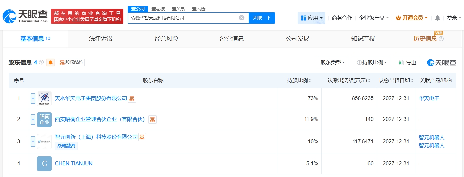Open equity structure icon next to 智元创新
Image resolution: width=464 pixels, height=177 pixels.
[x=142, y=137]
